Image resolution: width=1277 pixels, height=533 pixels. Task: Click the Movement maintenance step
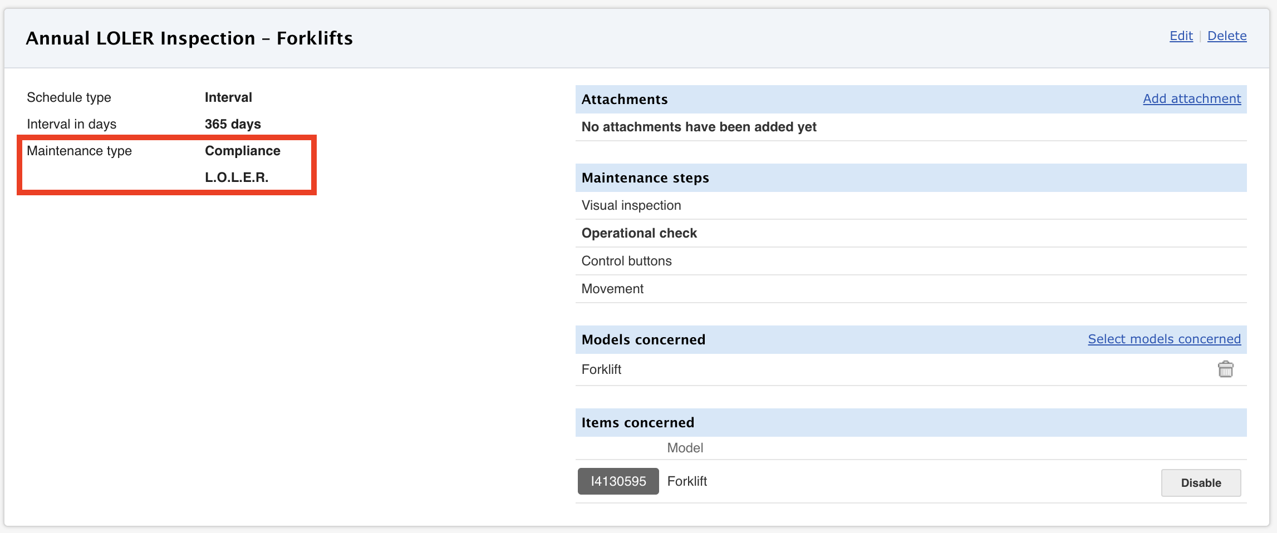pyautogui.click(x=612, y=289)
